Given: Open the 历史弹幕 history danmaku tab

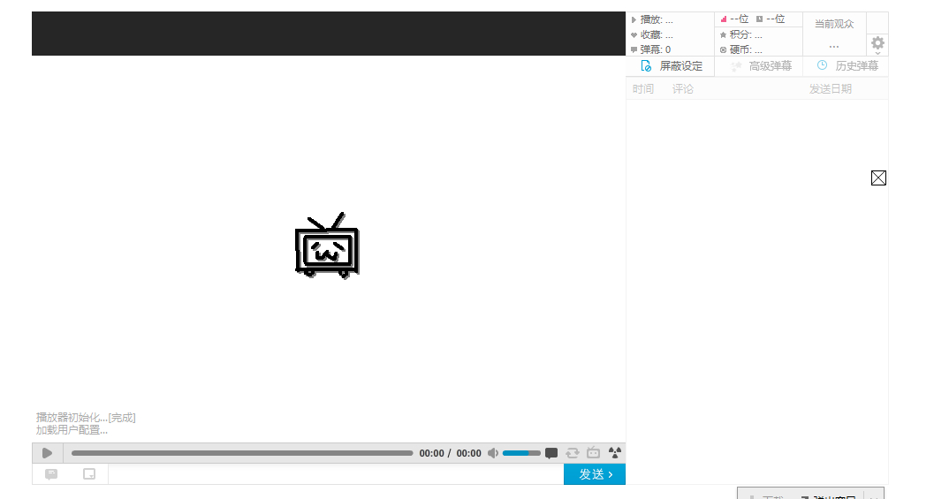Looking at the screenshot, I should pyautogui.click(x=847, y=66).
